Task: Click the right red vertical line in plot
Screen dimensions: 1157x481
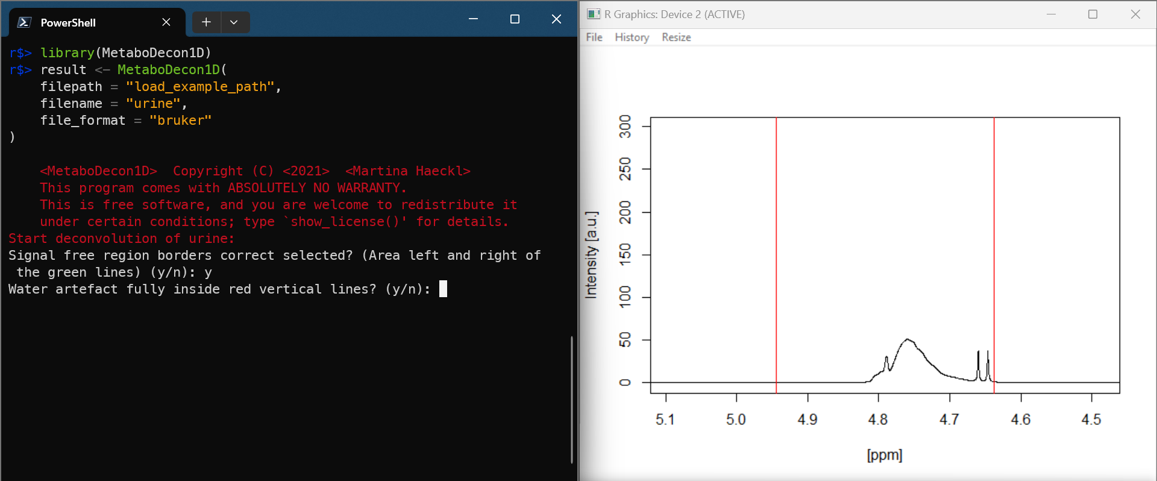Action: point(994,256)
